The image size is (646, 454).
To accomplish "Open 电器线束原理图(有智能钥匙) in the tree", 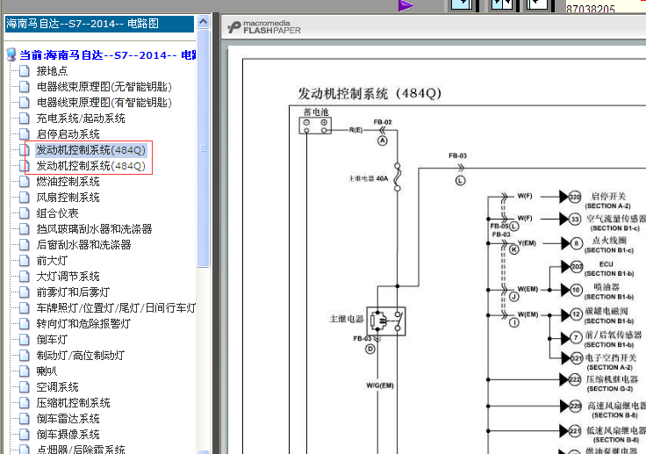I will pos(104,102).
